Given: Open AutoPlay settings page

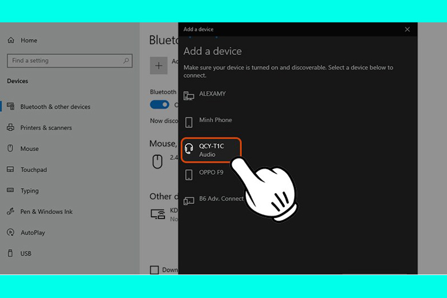Looking at the screenshot, I should (x=33, y=233).
